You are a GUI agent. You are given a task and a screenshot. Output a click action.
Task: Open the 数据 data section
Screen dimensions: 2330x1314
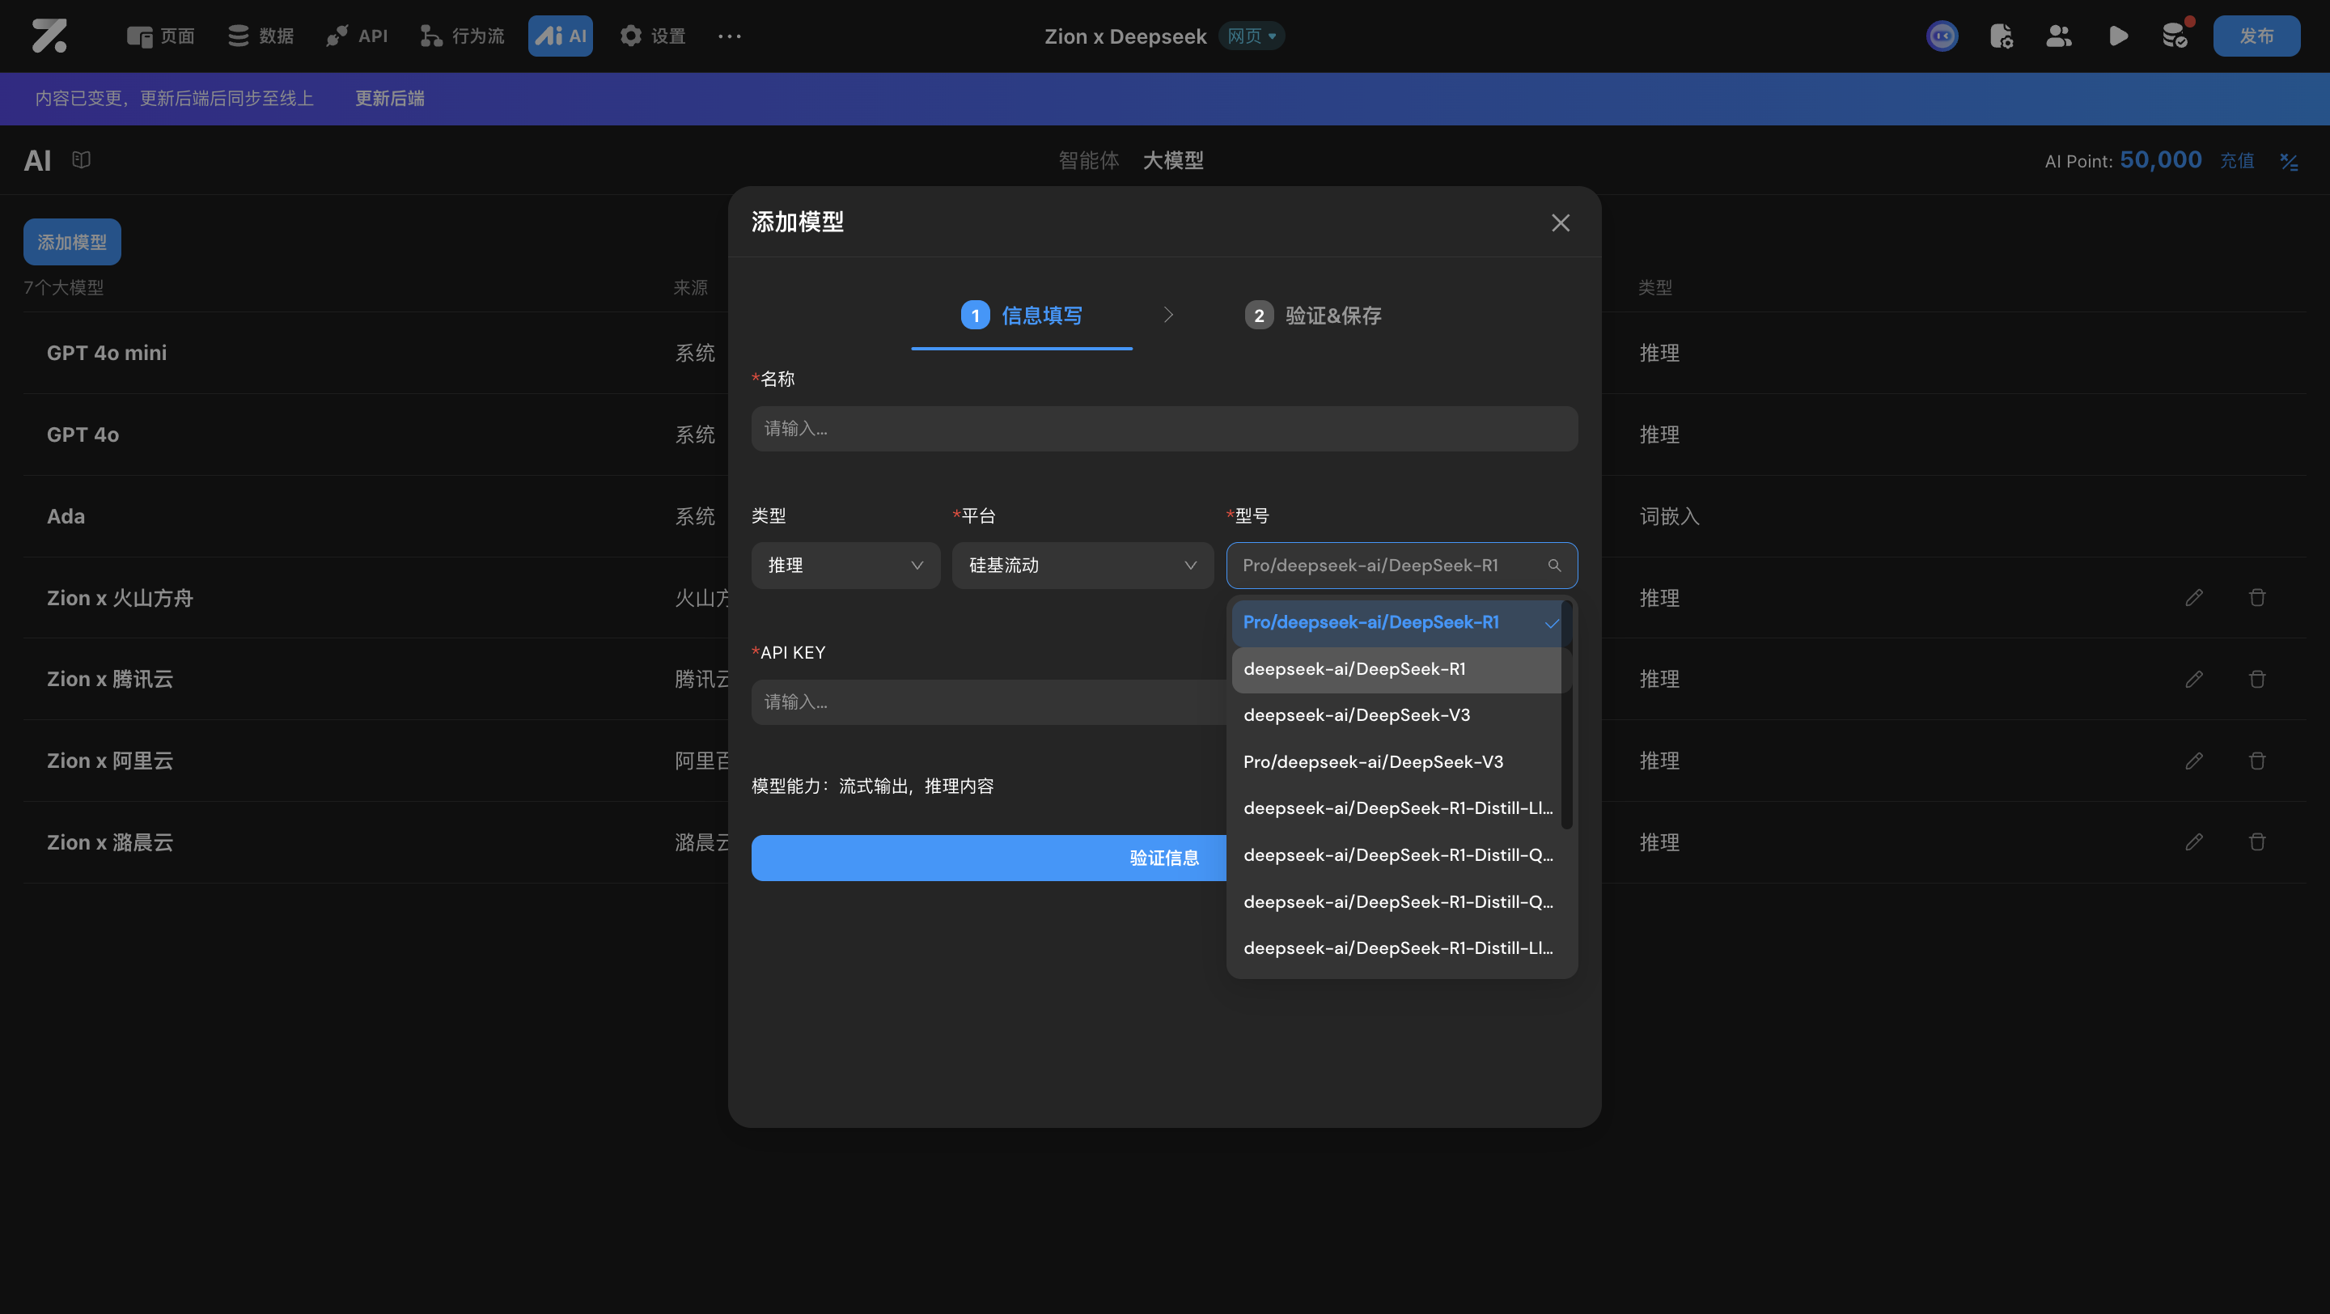261,36
